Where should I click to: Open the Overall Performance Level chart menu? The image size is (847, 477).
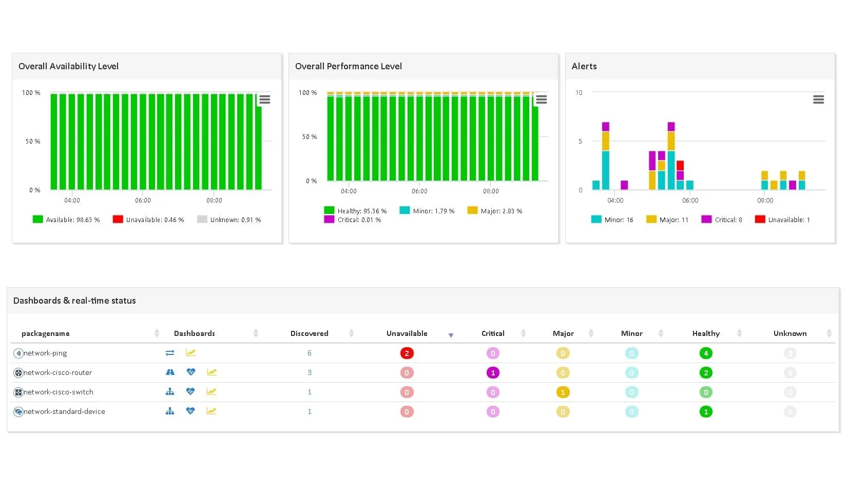click(x=541, y=100)
